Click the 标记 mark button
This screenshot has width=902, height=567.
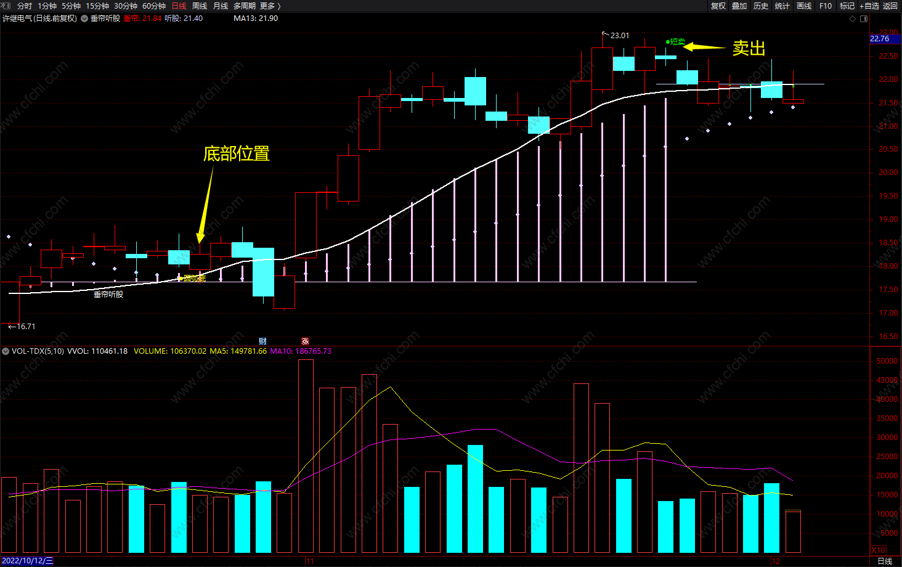coord(847,6)
